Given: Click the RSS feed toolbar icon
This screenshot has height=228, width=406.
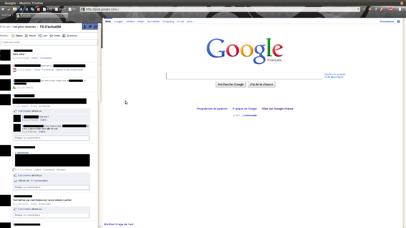Looking at the screenshot, I should click(364, 9).
